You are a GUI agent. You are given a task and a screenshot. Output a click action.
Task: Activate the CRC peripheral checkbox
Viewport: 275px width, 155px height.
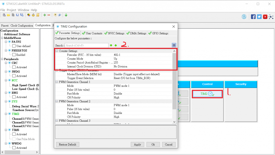tap(14, 67)
